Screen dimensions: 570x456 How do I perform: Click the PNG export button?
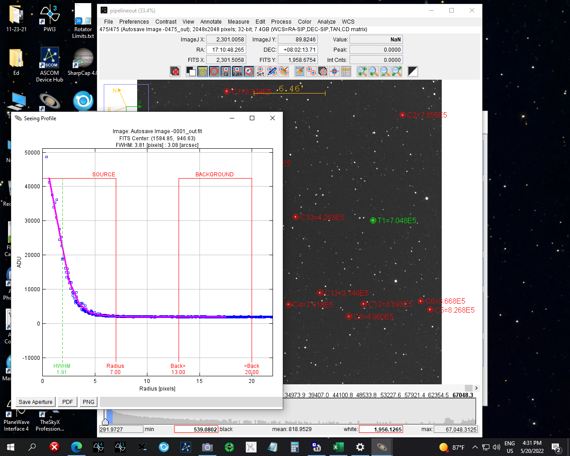click(88, 402)
